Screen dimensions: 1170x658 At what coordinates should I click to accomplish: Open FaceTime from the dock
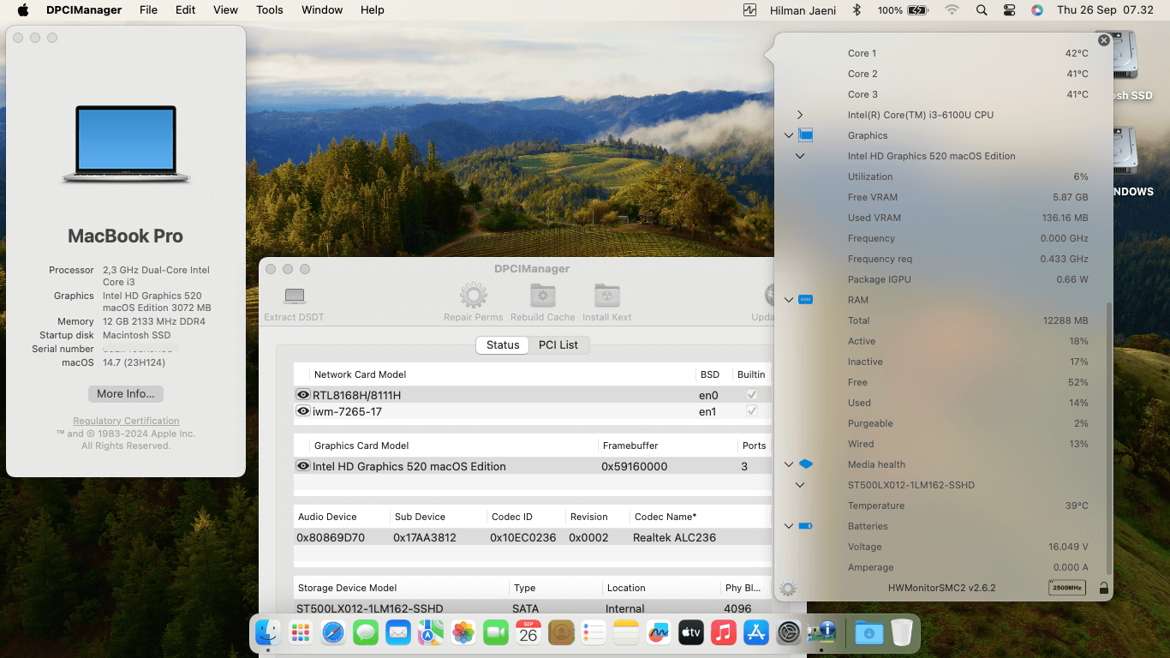[496, 633]
